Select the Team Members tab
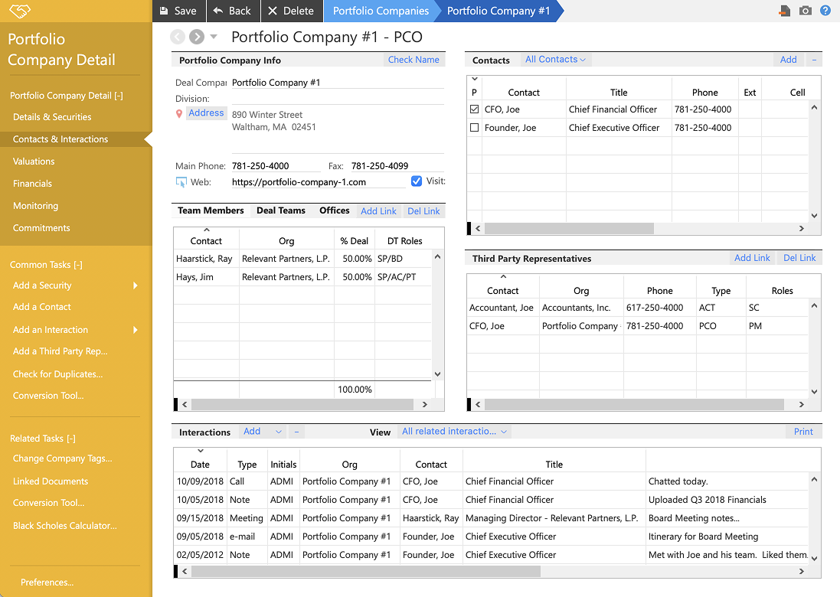Image resolution: width=840 pixels, height=597 pixels. coord(211,210)
